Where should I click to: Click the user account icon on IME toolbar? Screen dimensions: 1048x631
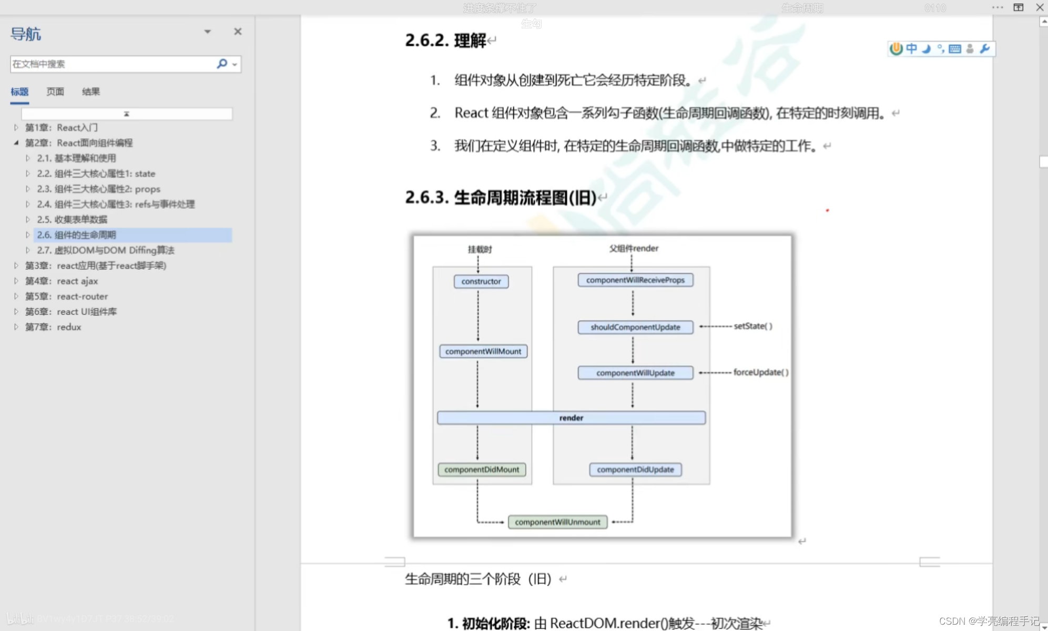pos(970,49)
